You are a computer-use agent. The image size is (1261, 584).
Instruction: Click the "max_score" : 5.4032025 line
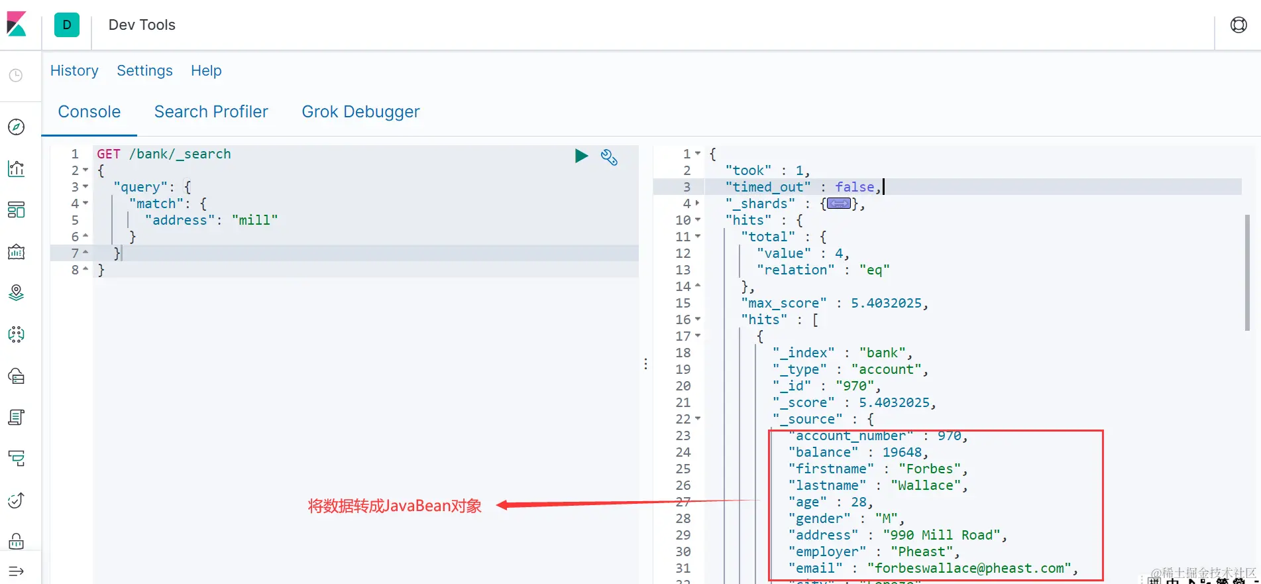(835, 303)
